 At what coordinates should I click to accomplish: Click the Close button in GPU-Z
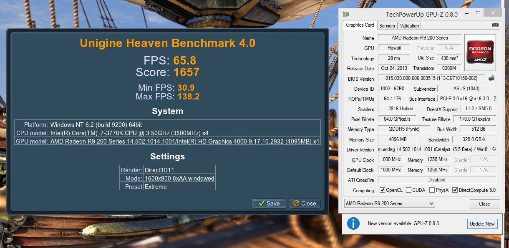484,204
